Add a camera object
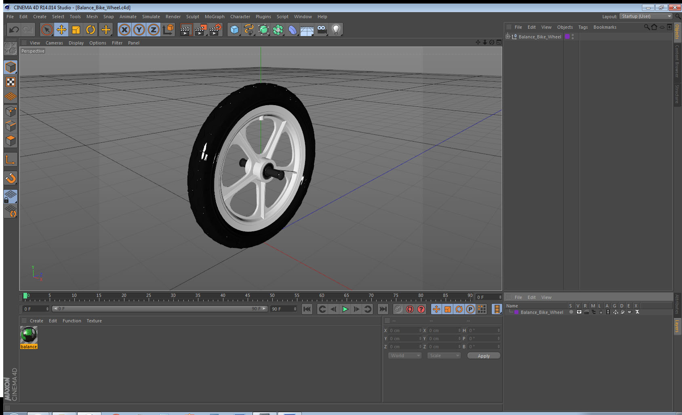The image size is (682, 415). click(x=322, y=30)
